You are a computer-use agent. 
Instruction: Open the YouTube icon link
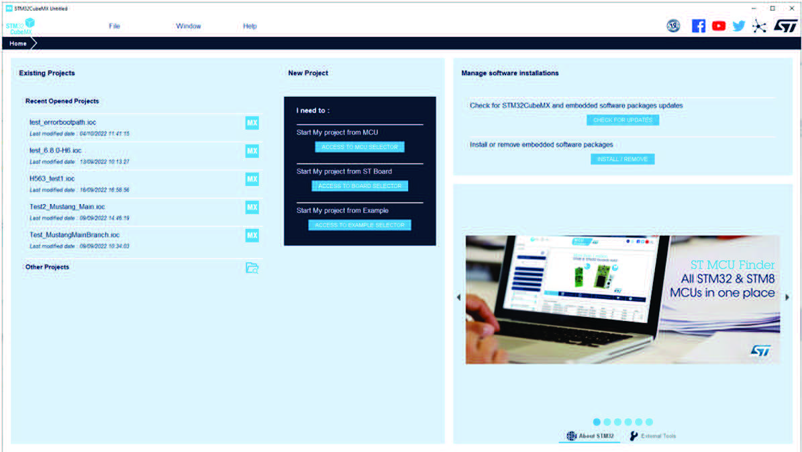point(719,26)
